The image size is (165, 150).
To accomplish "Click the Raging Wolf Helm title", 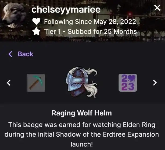I will coord(82,113).
